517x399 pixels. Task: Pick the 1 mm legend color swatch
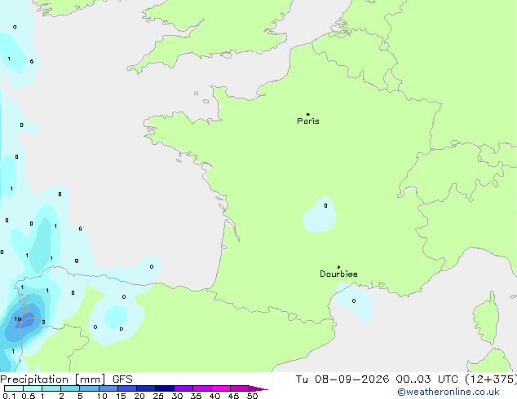coord(51,388)
